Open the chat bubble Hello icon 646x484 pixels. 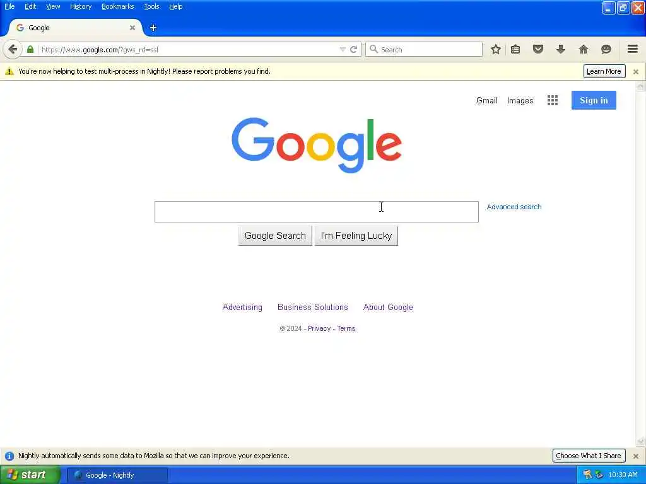click(x=606, y=49)
